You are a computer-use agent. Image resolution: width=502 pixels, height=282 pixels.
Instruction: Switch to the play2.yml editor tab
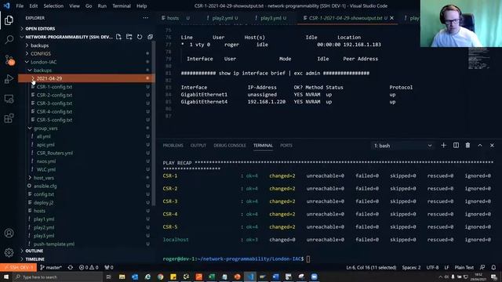click(222, 18)
